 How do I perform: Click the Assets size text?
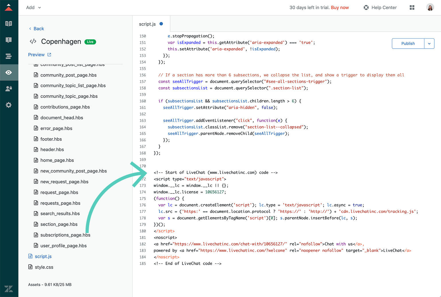coord(50,285)
